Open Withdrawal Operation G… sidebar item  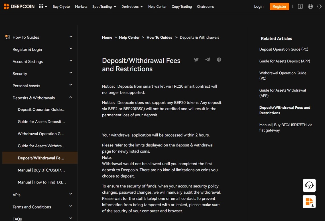(x=41, y=134)
